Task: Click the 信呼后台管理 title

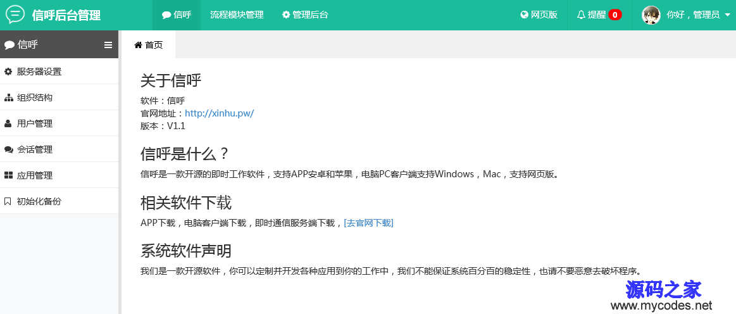Action: coord(66,15)
